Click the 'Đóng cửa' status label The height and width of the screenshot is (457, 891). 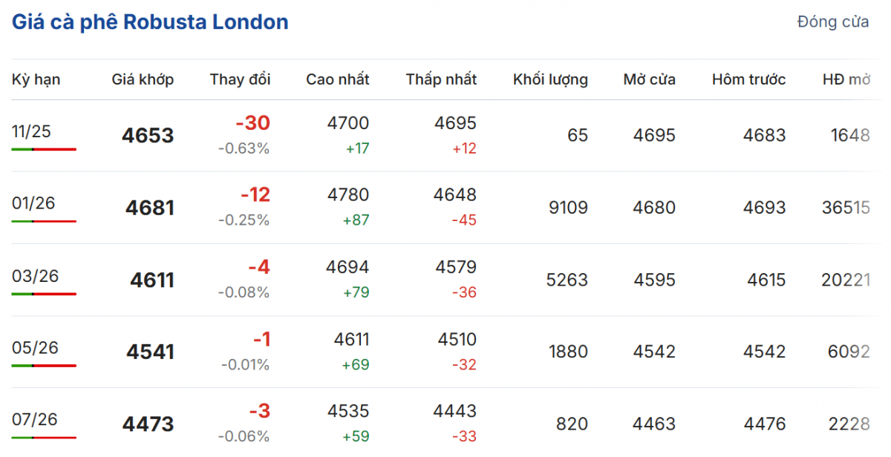point(832,22)
